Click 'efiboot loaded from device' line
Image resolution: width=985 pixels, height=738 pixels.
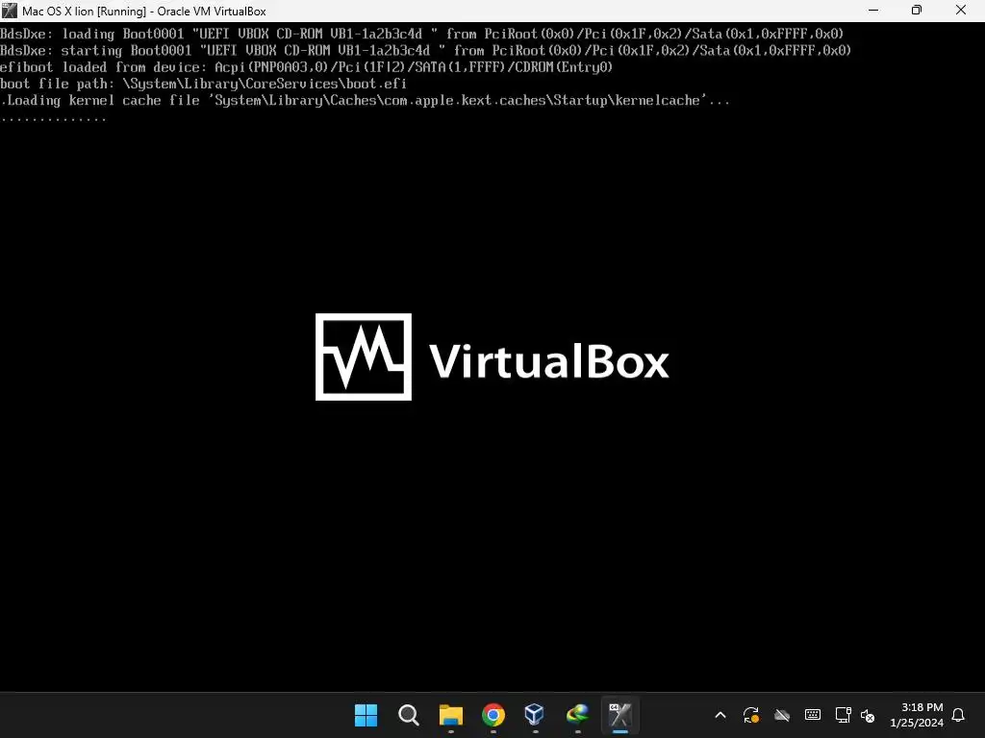(306, 67)
